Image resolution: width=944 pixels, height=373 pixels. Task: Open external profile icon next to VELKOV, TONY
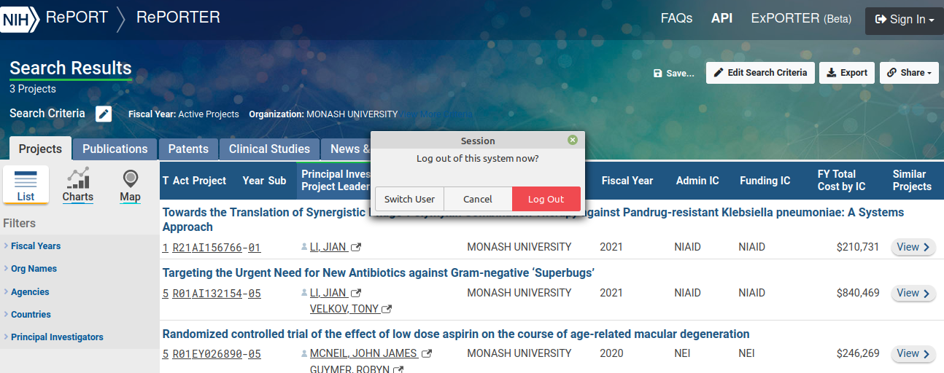387,309
